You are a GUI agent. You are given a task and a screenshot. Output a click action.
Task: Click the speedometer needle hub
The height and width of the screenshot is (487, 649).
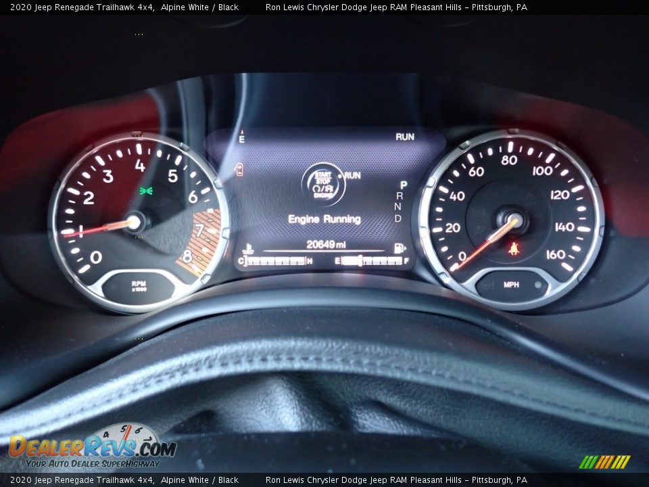[514, 220]
